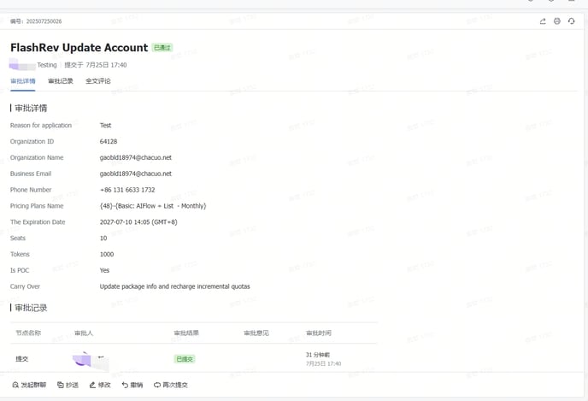Click the 审批时间 column header
This screenshot has width=588, height=401.
(x=319, y=333)
